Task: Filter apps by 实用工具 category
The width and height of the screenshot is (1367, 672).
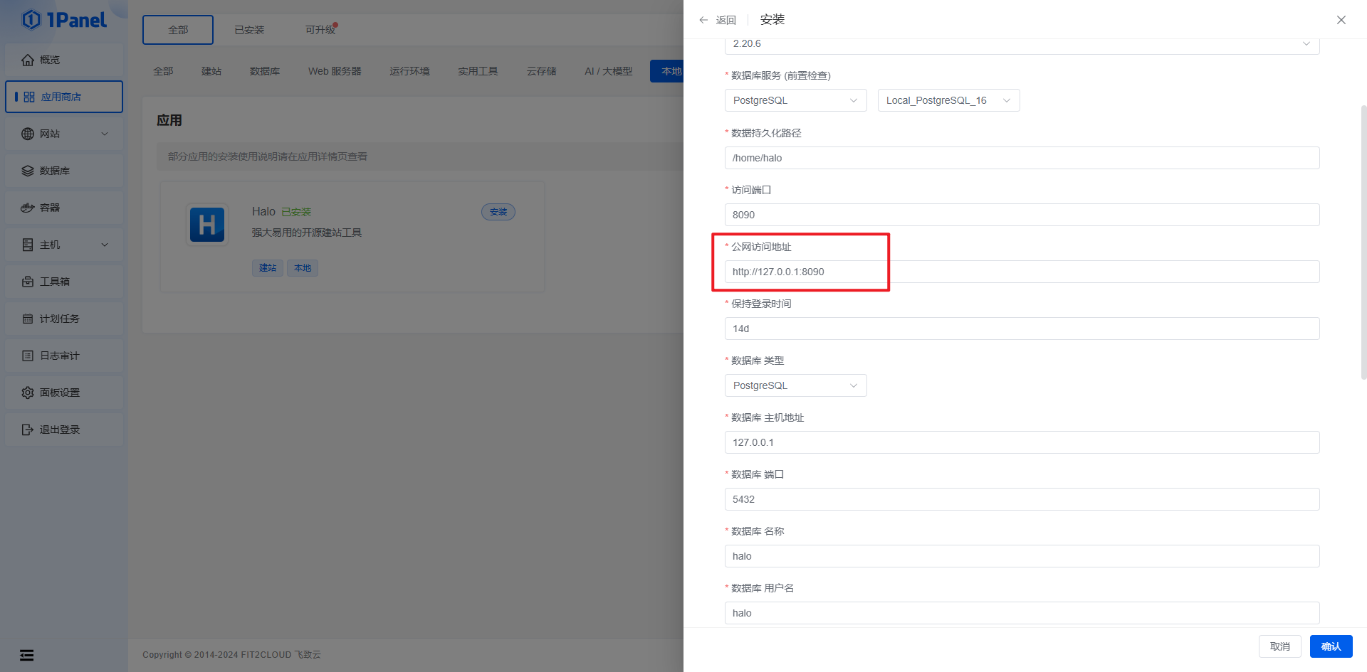Action: pos(478,71)
